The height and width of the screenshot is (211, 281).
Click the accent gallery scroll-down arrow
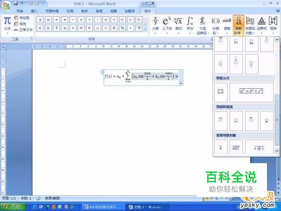pos(277,151)
